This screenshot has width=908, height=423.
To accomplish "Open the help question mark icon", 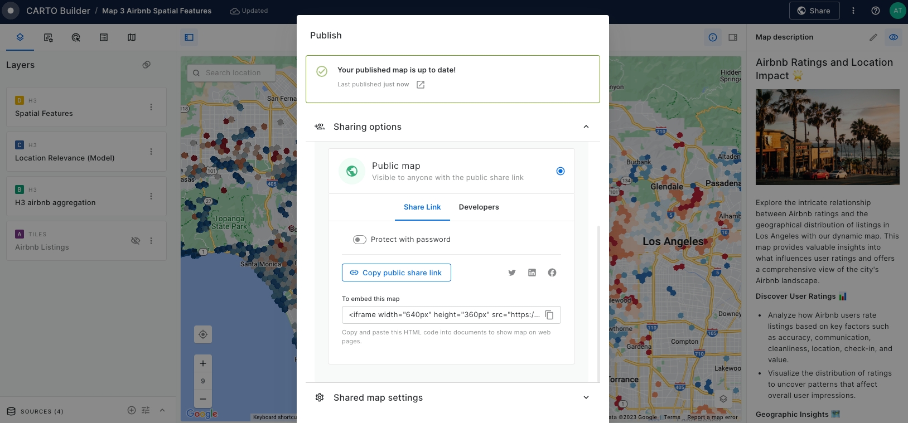I will [x=876, y=11].
